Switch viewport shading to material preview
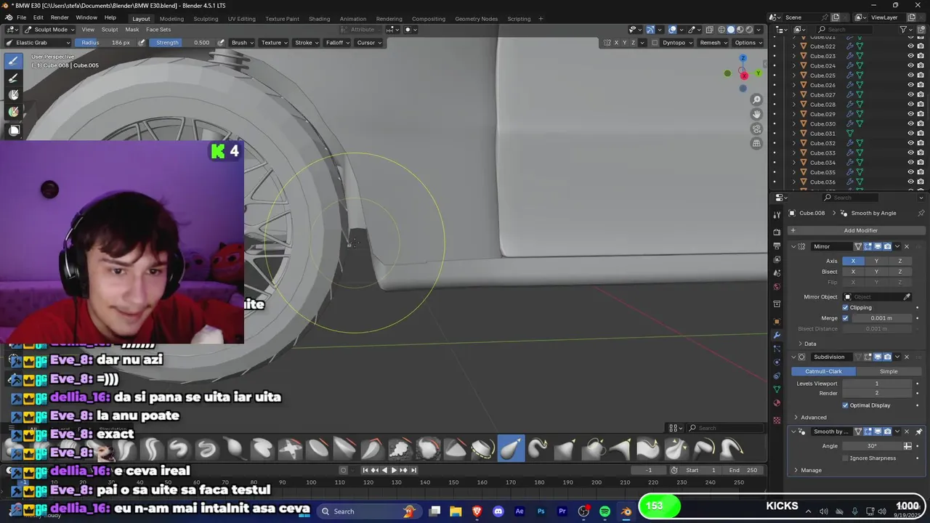 click(740, 30)
